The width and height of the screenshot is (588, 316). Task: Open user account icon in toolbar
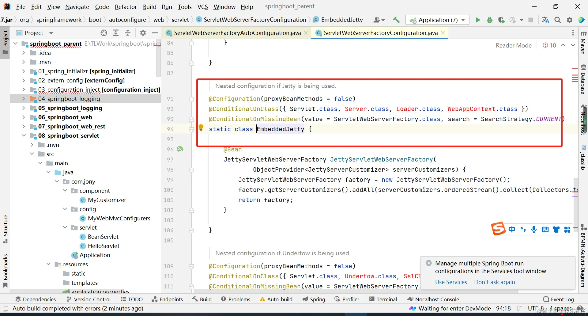pyautogui.click(x=379, y=20)
